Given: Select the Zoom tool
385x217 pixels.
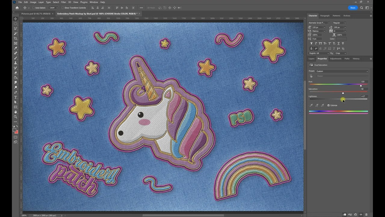Looking at the screenshot, I should (16, 117).
